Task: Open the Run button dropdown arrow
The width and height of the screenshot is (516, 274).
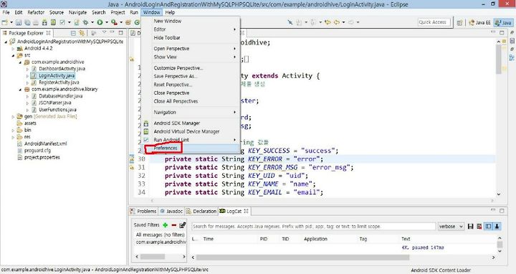Action: pos(107,22)
